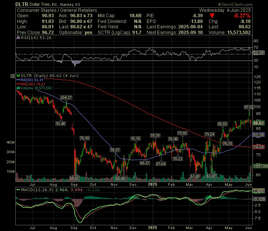Click the Mkt Cap value 18.6B
This screenshot has width=268, height=231.
(136, 16)
